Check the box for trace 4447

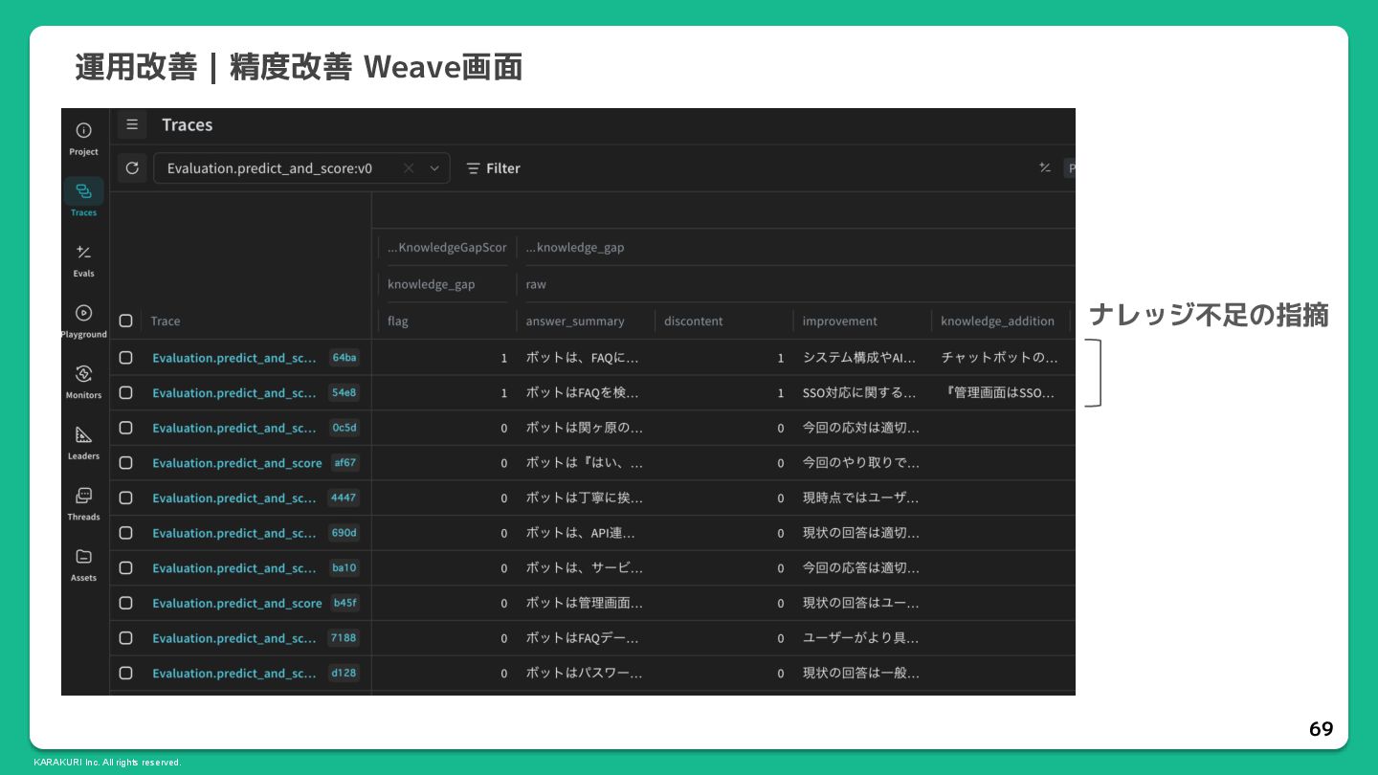(125, 498)
